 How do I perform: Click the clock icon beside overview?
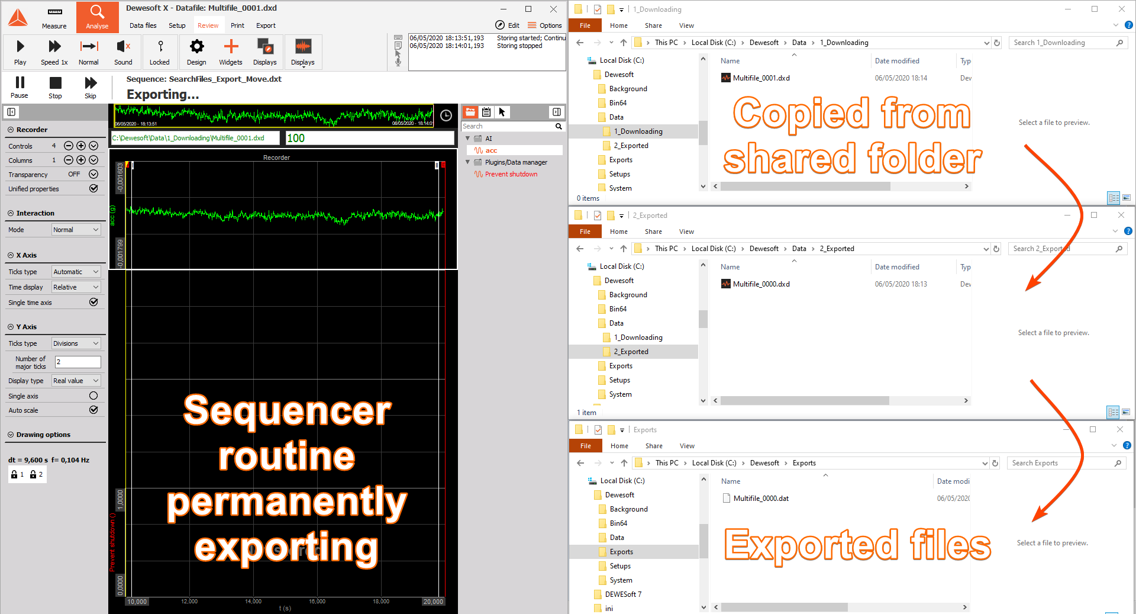click(x=446, y=115)
